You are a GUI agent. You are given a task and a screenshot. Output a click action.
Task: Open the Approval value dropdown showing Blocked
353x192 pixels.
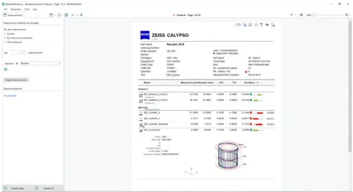click(x=41, y=63)
